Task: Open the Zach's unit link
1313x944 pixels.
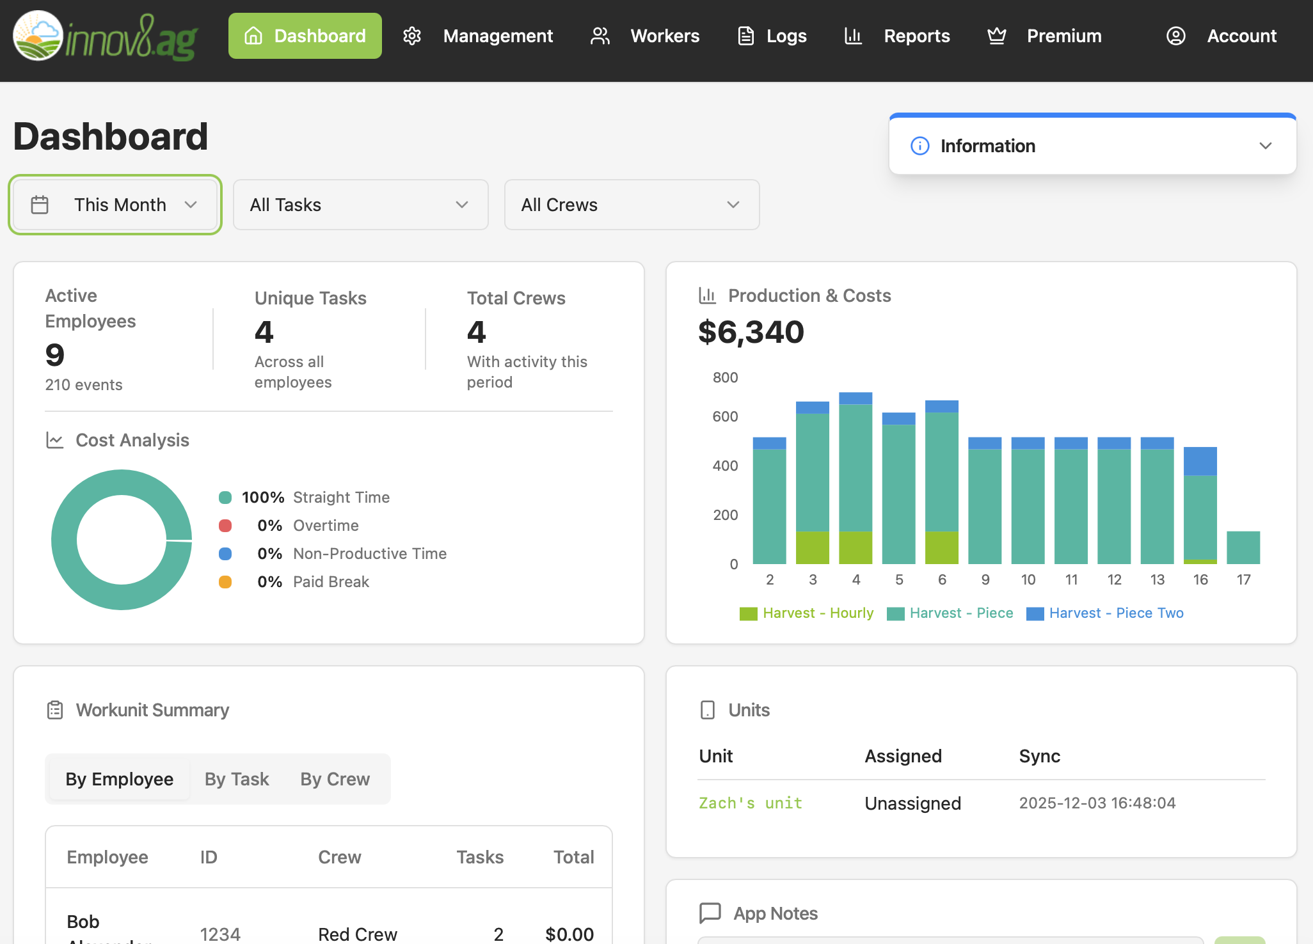Action: pos(750,803)
